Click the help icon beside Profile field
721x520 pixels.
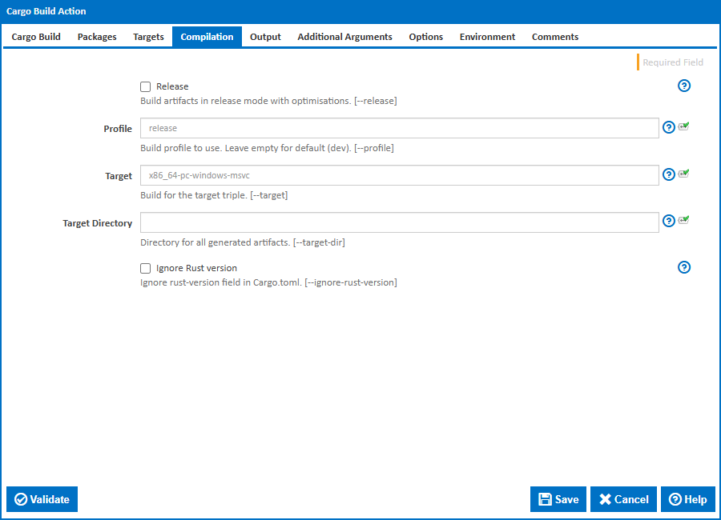pyautogui.click(x=669, y=128)
